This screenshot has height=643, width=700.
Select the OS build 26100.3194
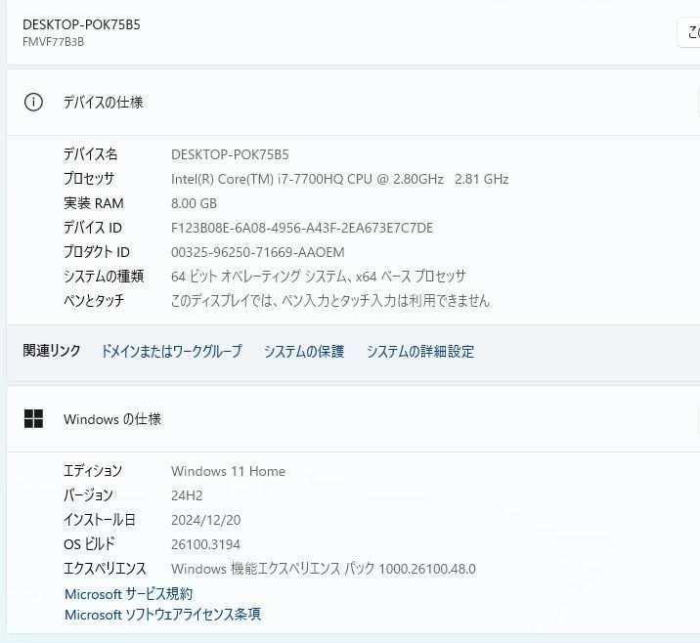(206, 544)
